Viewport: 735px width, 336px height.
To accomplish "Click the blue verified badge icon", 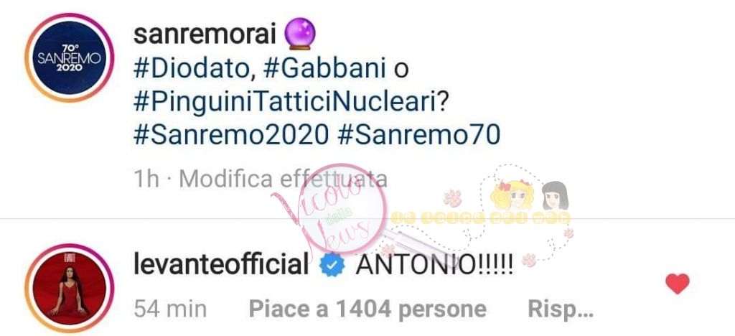I will pyautogui.click(x=332, y=266).
